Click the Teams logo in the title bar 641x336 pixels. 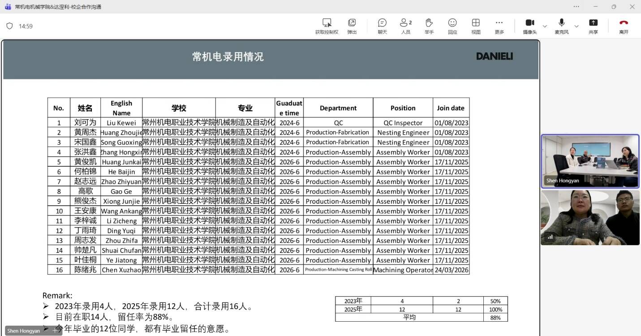[8, 7]
